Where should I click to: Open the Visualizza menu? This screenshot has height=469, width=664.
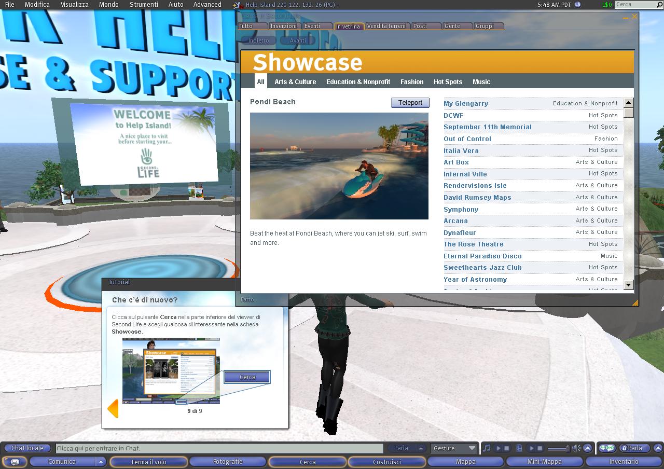click(74, 5)
